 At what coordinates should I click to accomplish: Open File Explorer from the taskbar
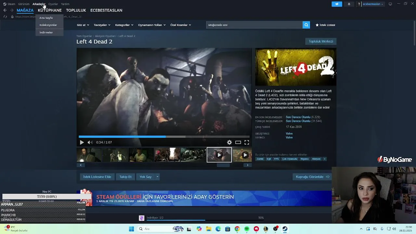pos(208,229)
